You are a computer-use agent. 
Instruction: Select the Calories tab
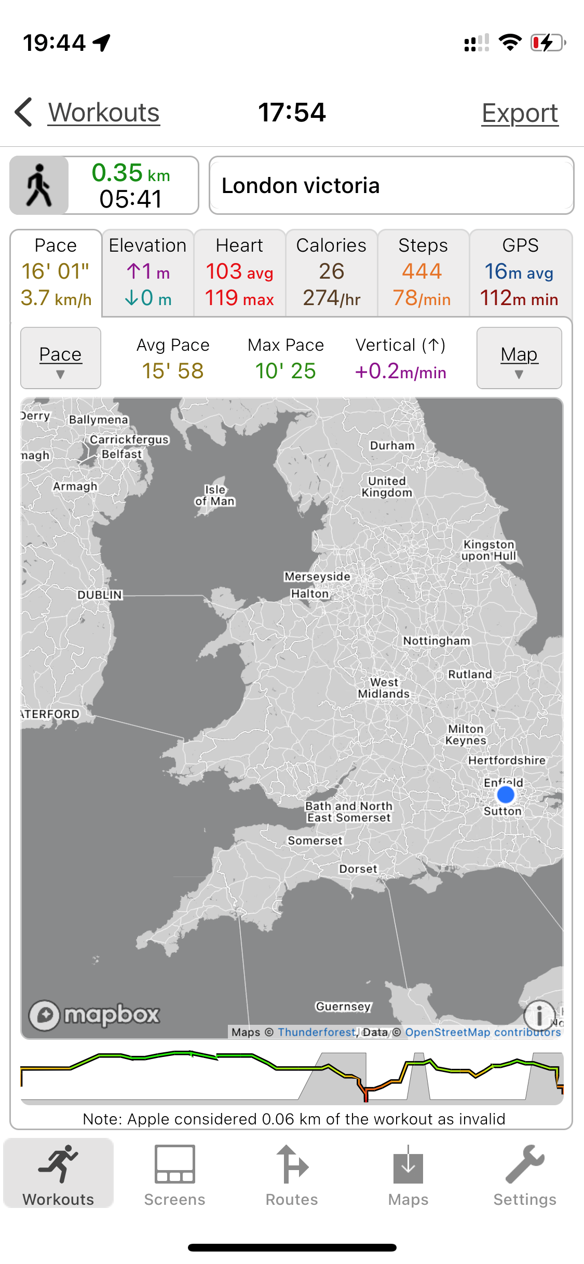tap(332, 272)
